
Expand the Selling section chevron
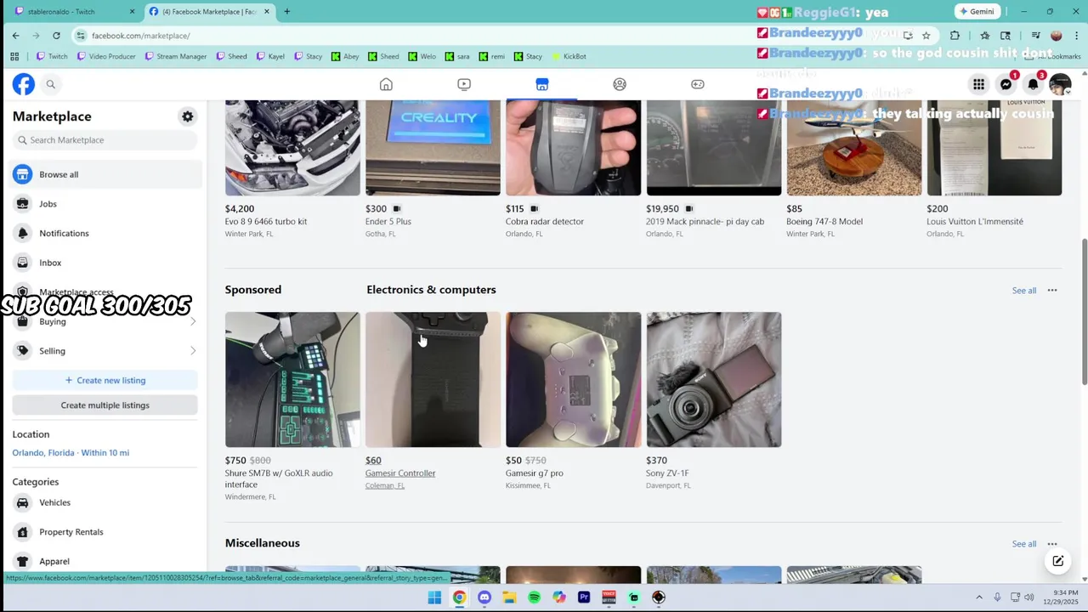193,351
